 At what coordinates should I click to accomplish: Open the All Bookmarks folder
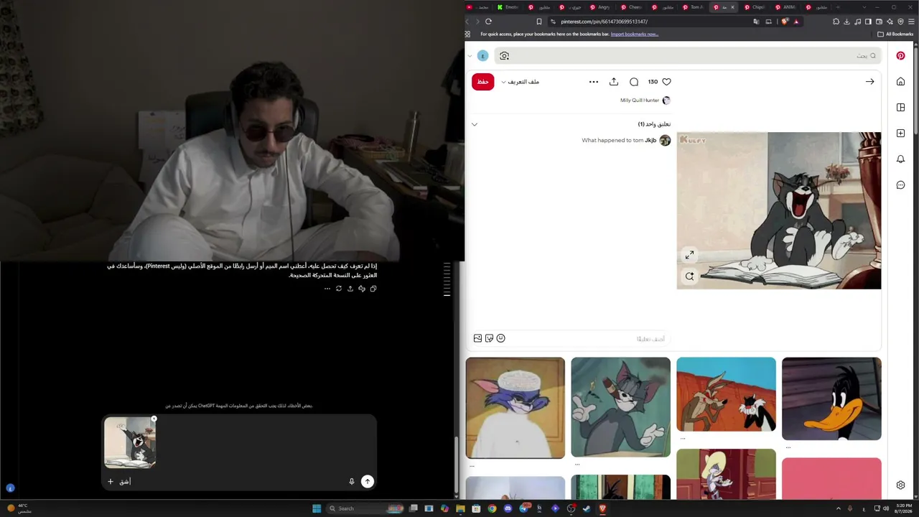click(x=895, y=34)
